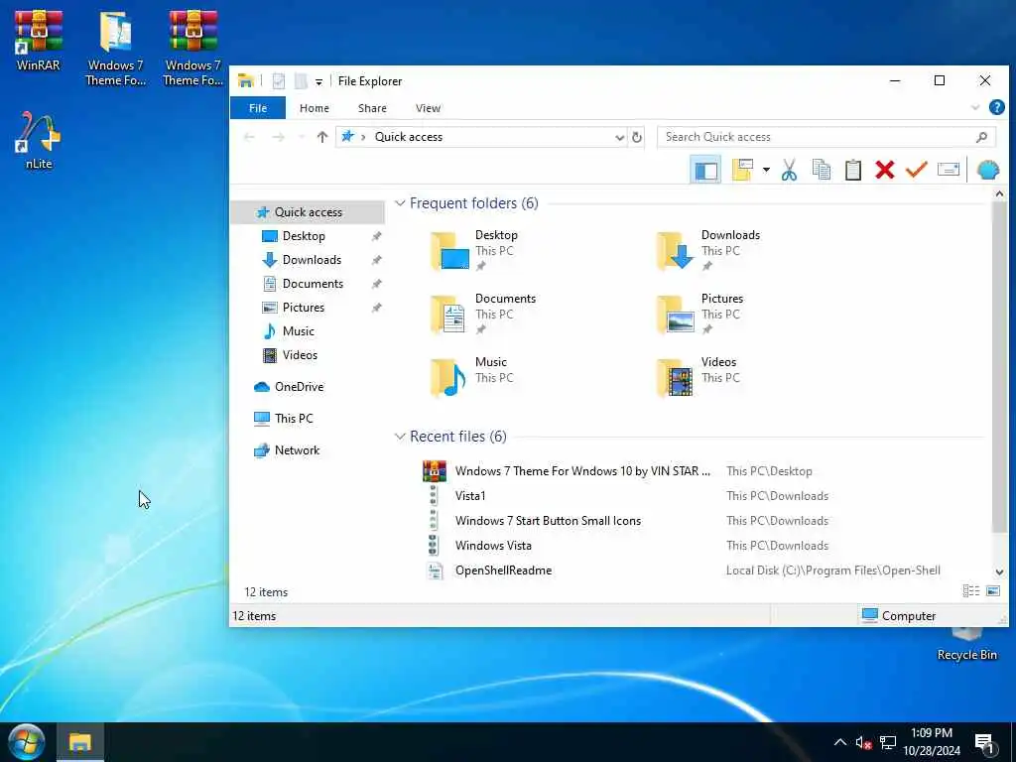Screen dimensions: 1016x762
Task: Select the Downloads frequent folder icon
Action: click(x=676, y=250)
